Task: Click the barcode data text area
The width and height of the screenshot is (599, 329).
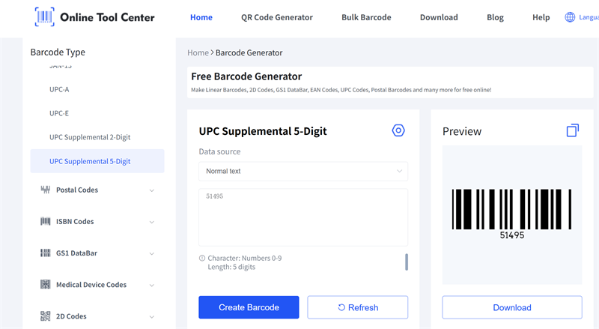Action: [x=303, y=217]
